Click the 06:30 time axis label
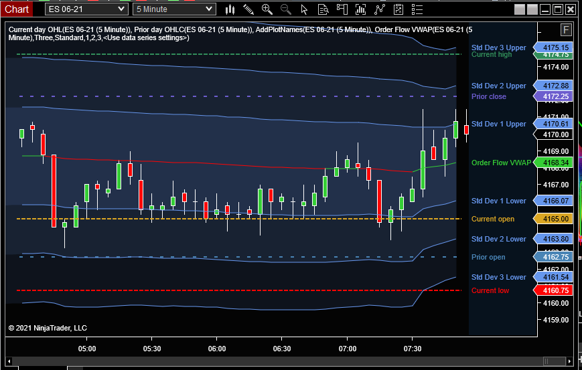Image resolution: width=582 pixels, height=370 pixels. pyautogui.click(x=282, y=349)
